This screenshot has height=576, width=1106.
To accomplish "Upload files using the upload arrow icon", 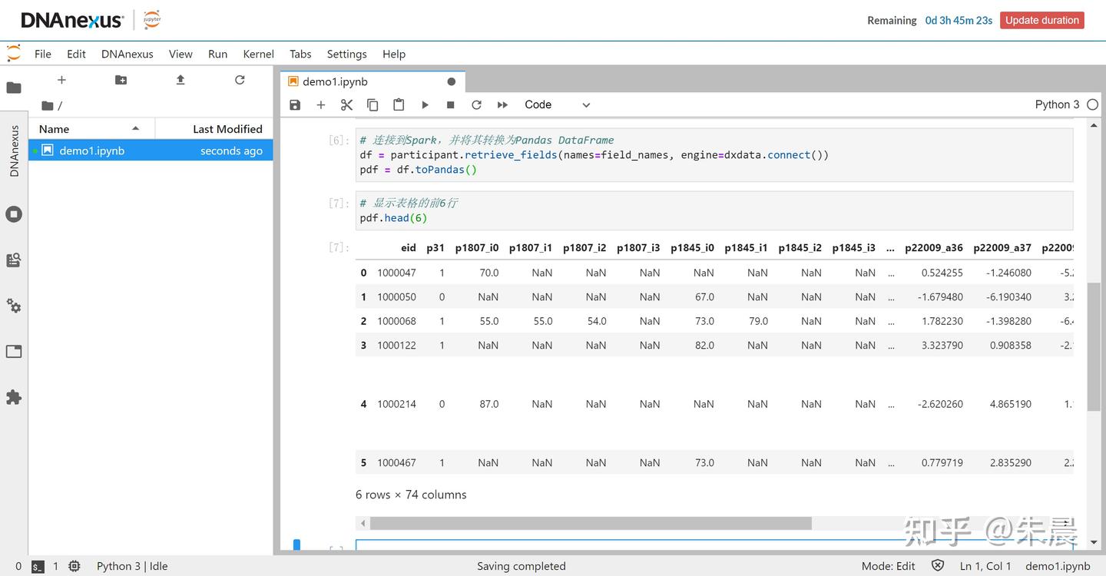I will 180,80.
